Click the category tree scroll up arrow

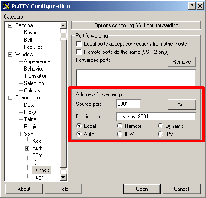pyautogui.click(x=63, y=25)
